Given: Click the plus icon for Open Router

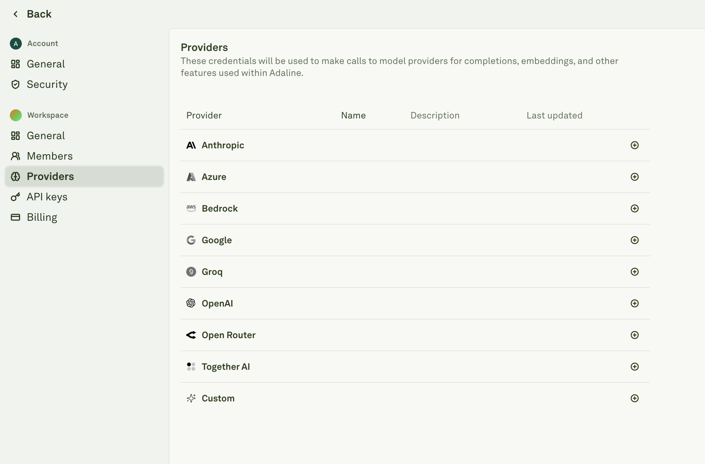Looking at the screenshot, I should pyautogui.click(x=634, y=335).
